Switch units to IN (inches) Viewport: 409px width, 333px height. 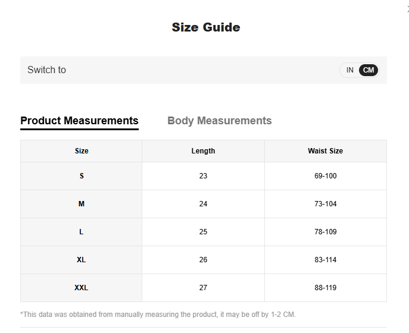(x=350, y=70)
